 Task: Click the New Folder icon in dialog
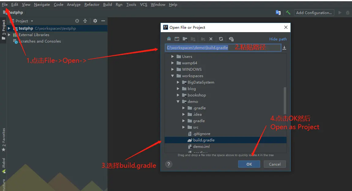point(203,39)
